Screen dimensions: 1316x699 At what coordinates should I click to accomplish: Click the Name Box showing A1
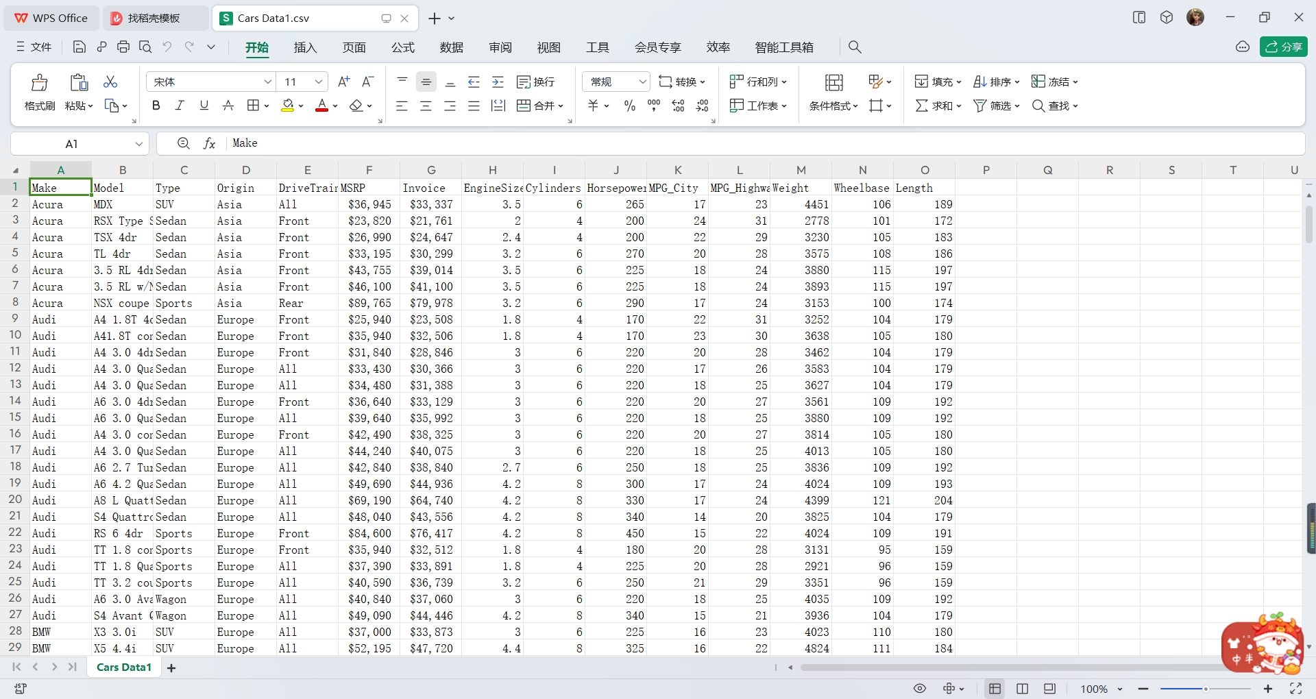pos(80,143)
